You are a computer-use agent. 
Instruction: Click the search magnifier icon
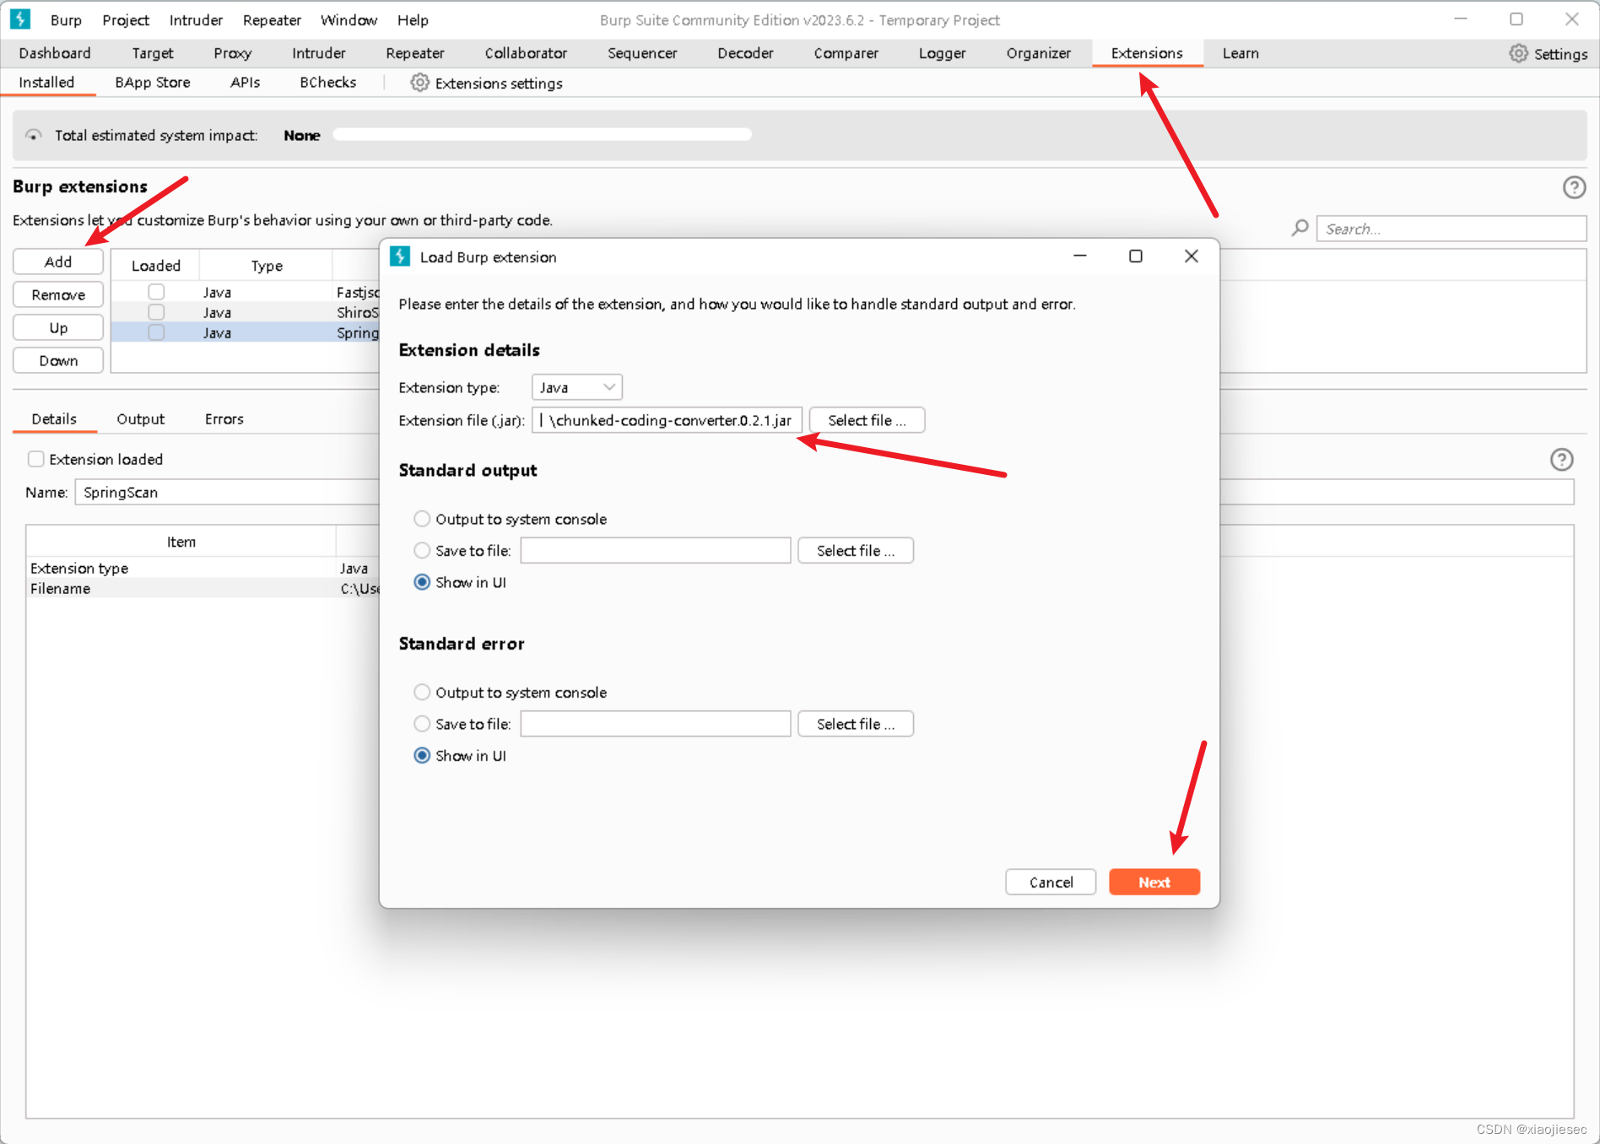(1300, 228)
